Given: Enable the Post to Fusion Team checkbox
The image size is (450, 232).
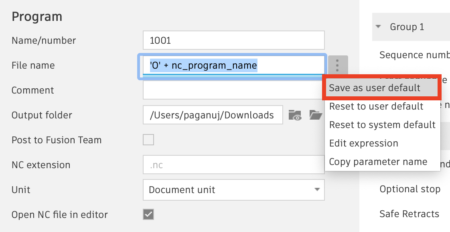Looking at the screenshot, I should pos(148,140).
